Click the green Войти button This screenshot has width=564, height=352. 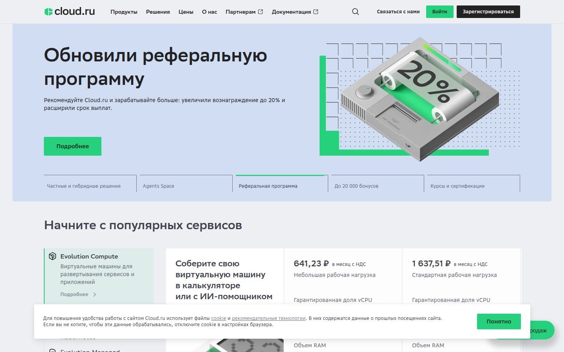[x=440, y=12]
